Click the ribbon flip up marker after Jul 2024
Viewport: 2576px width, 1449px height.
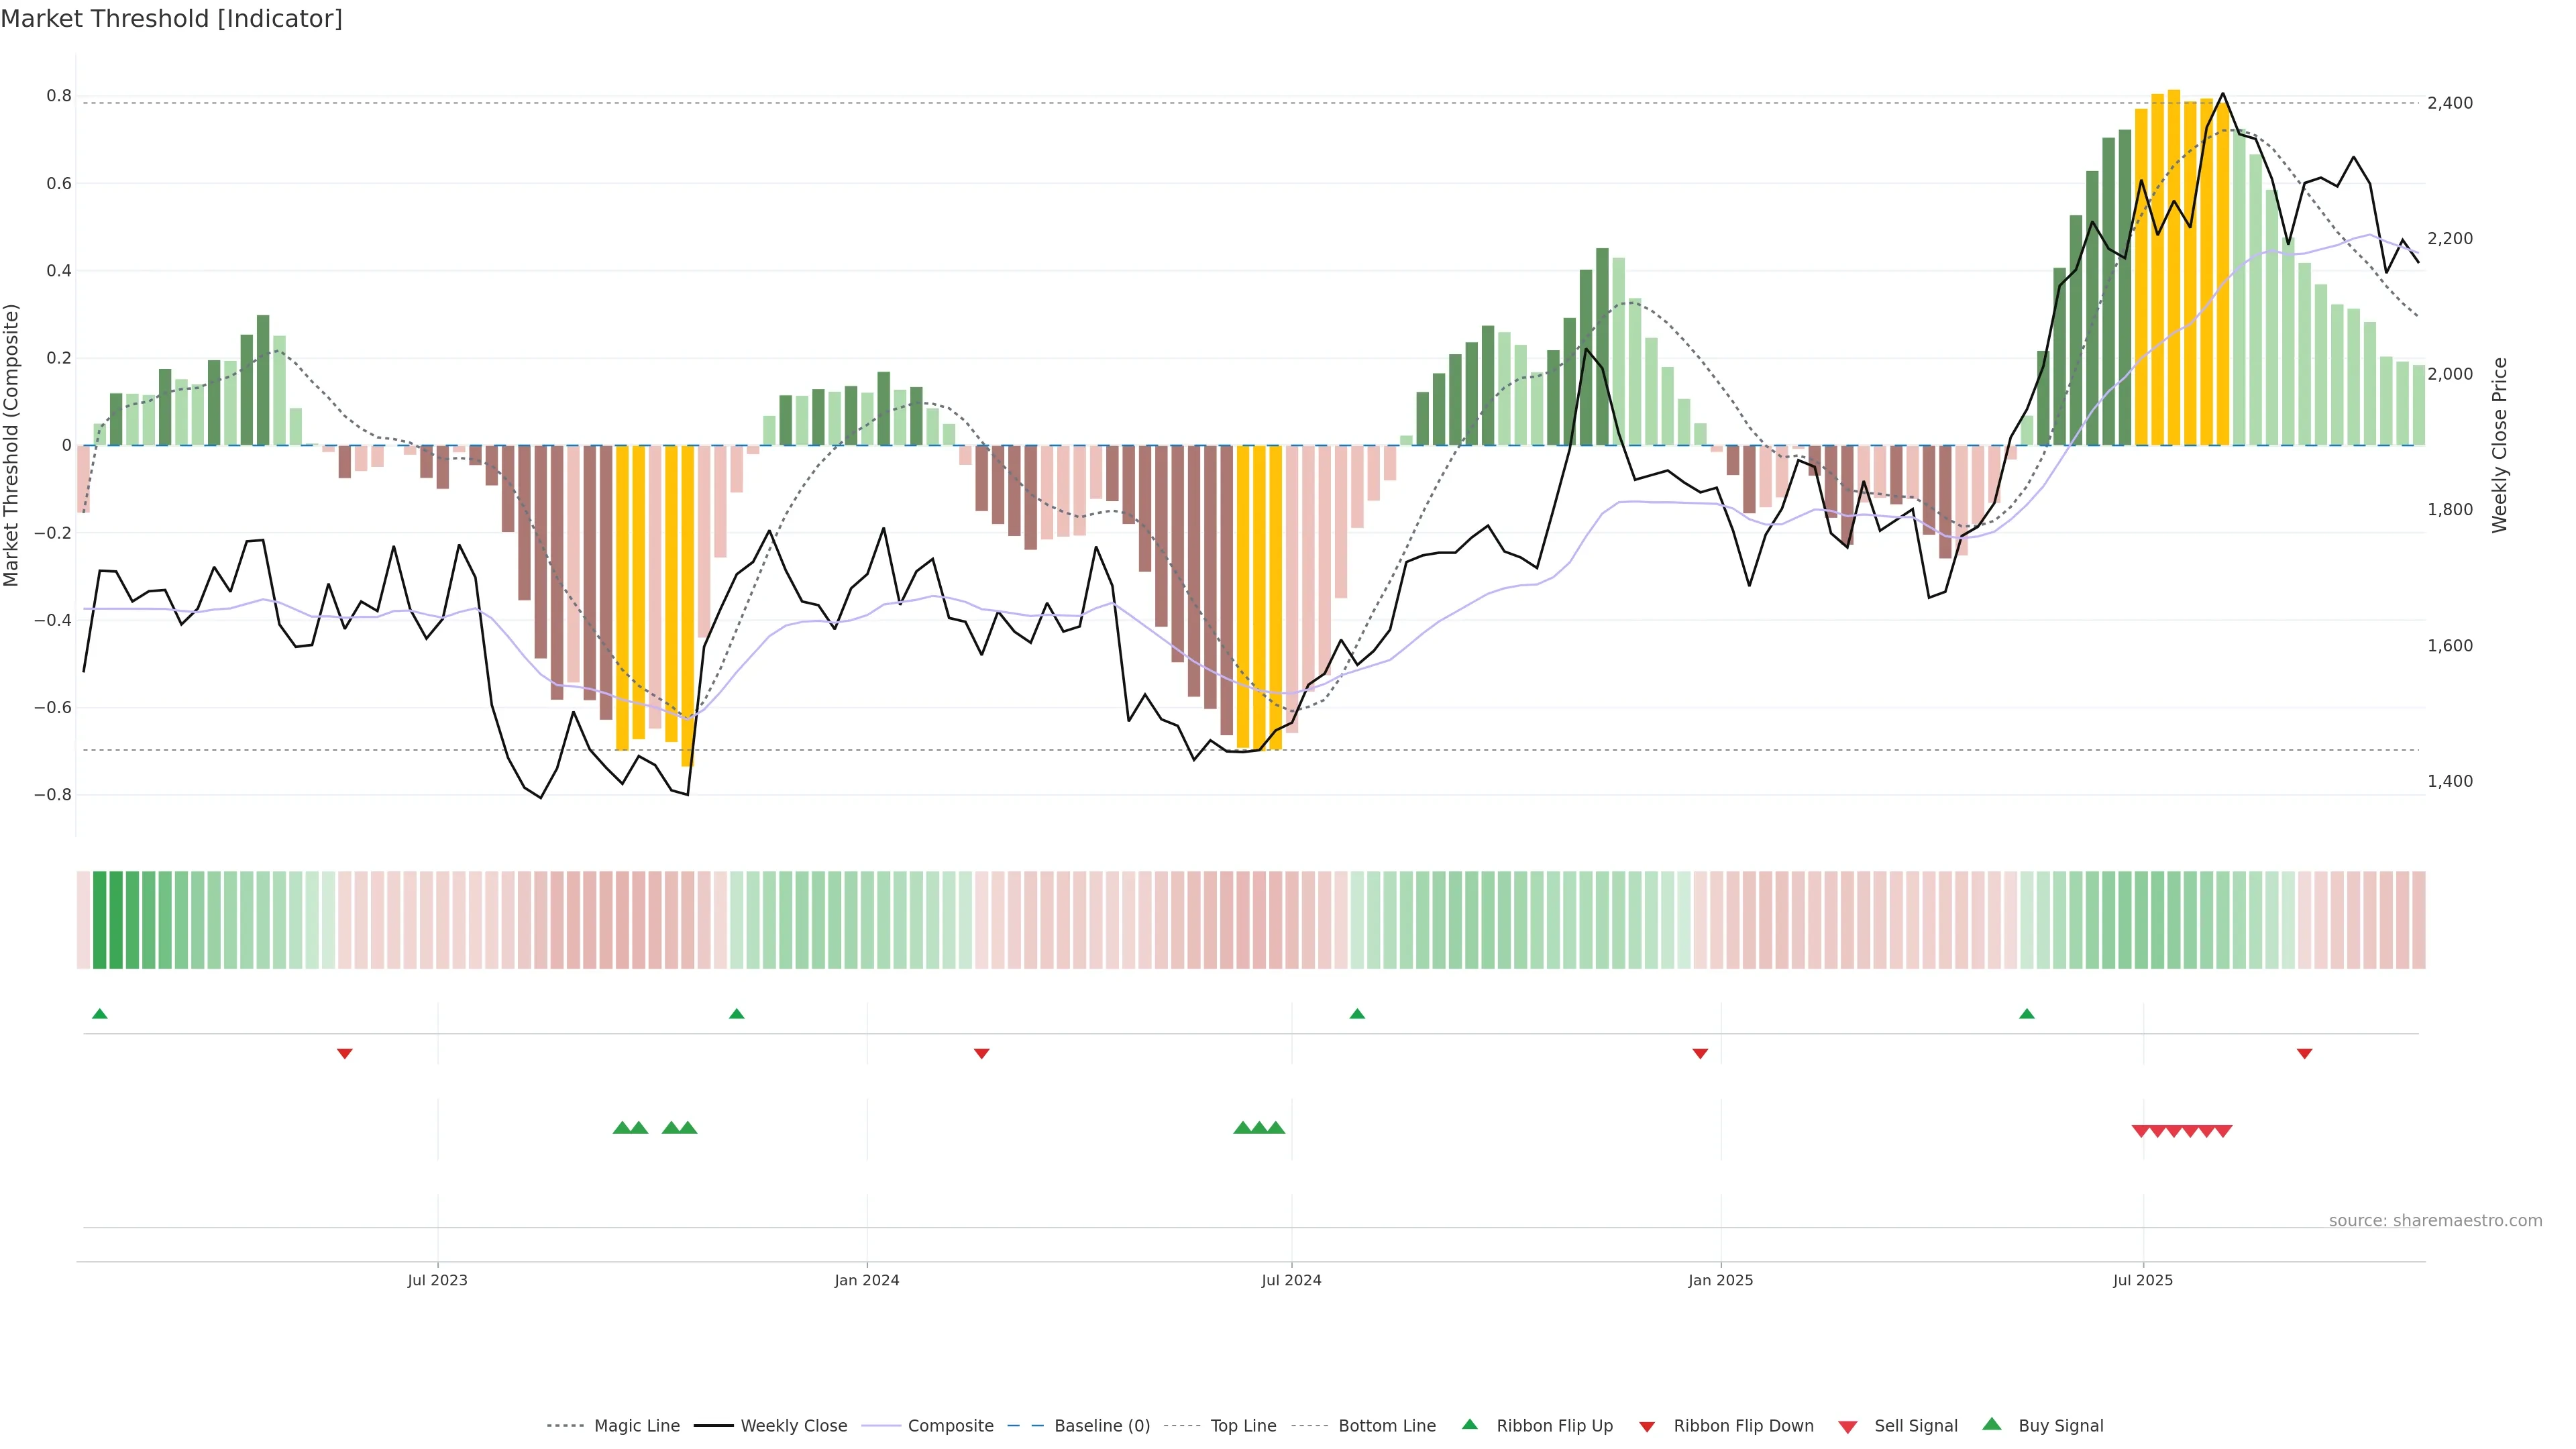[x=1357, y=1014]
